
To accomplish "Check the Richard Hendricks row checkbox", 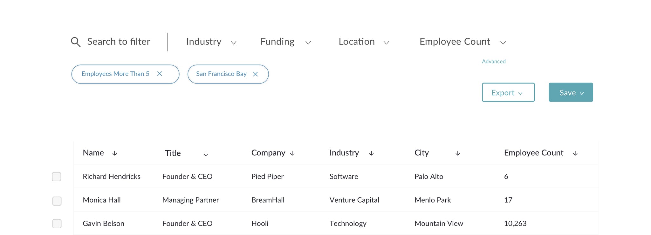I will pyautogui.click(x=57, y=177).
